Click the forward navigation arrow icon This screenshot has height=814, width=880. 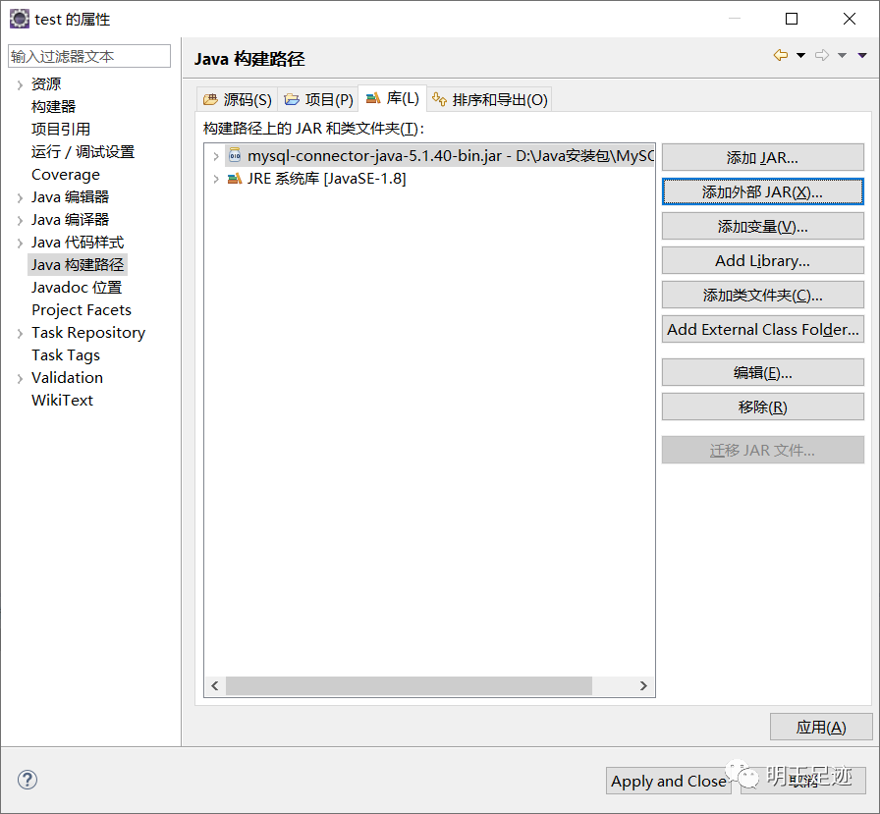822,55
